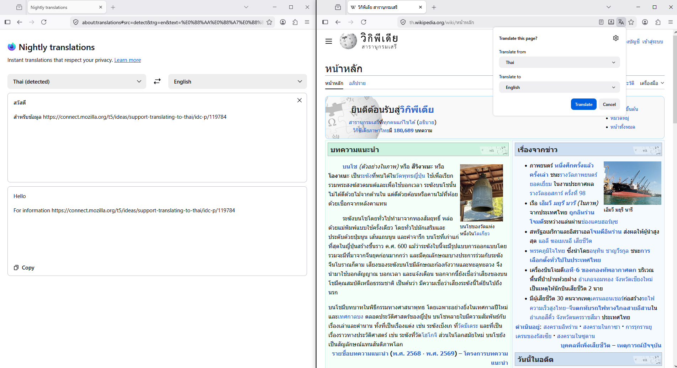
Task: Open translation settings gear in the Translate panel
Action: click(x=616, y=38)
